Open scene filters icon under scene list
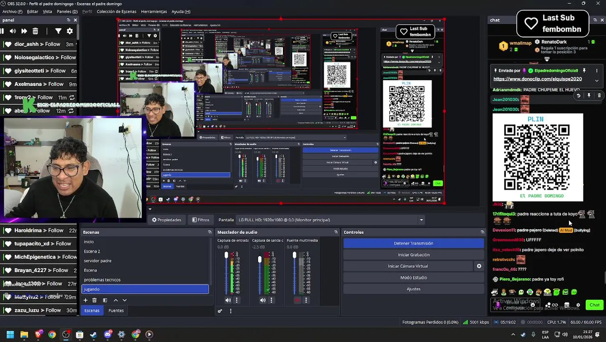The image size is (606, 342). point(105,300)
